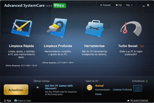The image size is (154, 103).
Task: Toggle ActiveBoost 'Sí' setting
Action: pos(147,81)
